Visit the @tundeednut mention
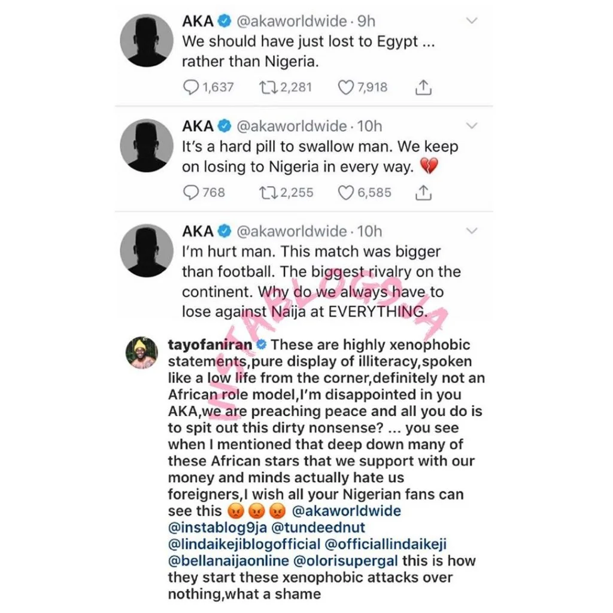The height and width of the screenshot is (613, 613). 318,528
